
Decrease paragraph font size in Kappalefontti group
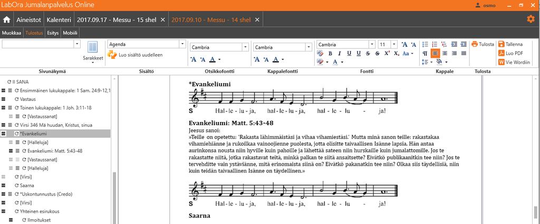click(266, 60)
